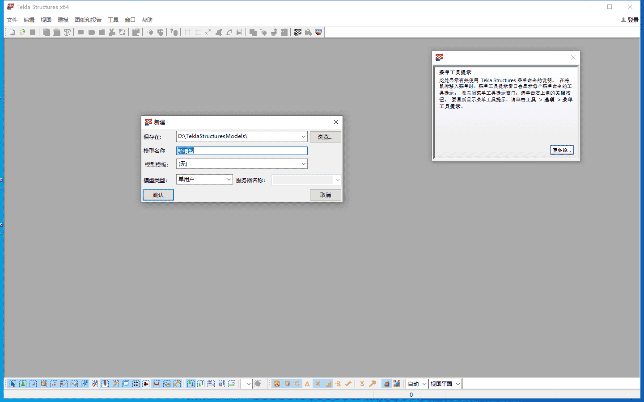Viewport: 644px width, 402px height.
Task: Click the snap to midpoints triangle icon
Action: pos(307,384)
